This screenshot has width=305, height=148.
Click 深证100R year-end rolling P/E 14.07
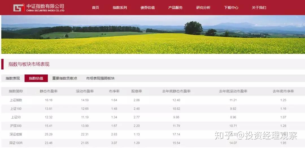[233, 143]
